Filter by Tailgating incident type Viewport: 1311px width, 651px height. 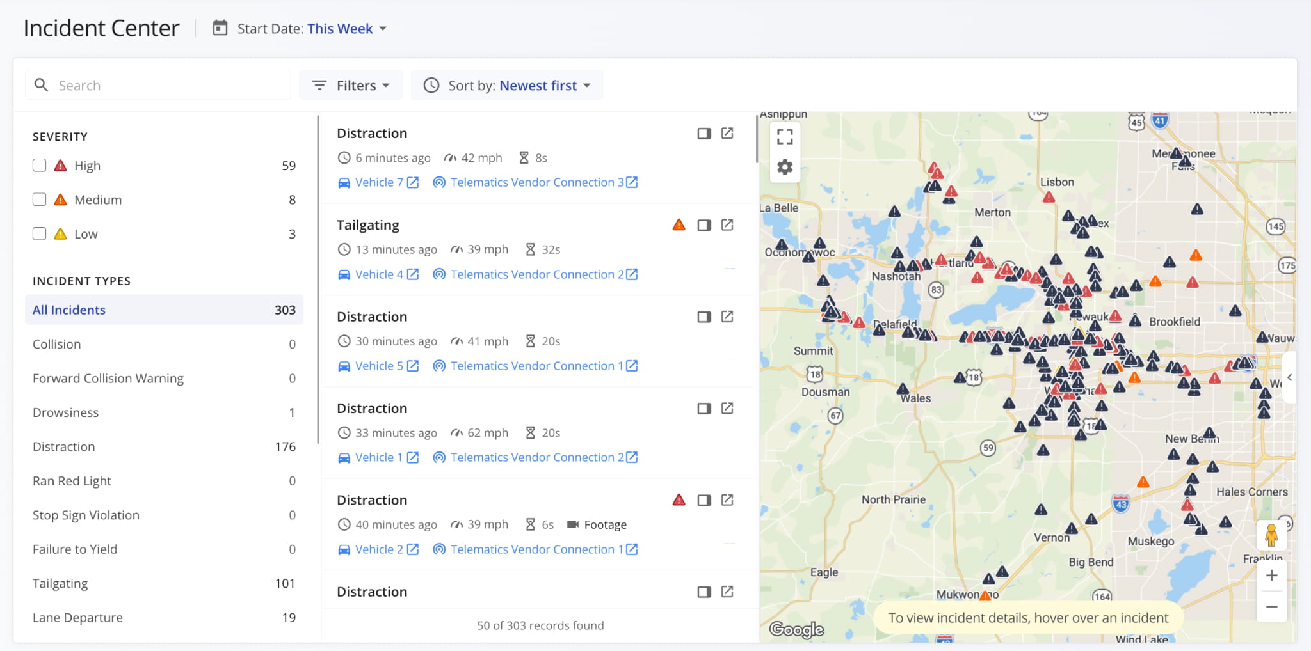[164, 583]
